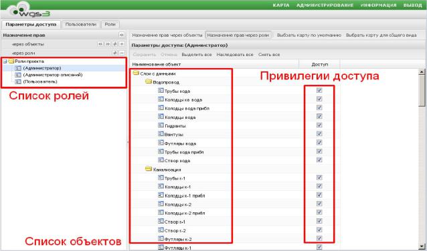Click the layer icon beside 'Футляры к-2'
427x251 pixels.
coord(161,238)
